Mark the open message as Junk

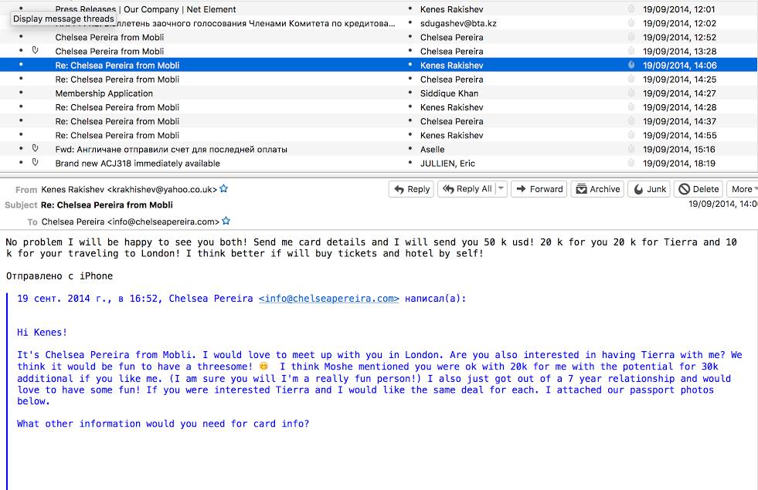tap(650, 189)
